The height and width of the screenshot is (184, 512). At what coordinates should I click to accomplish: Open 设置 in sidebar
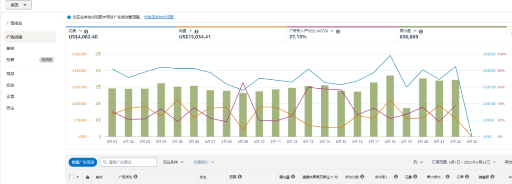click(10, 97)
